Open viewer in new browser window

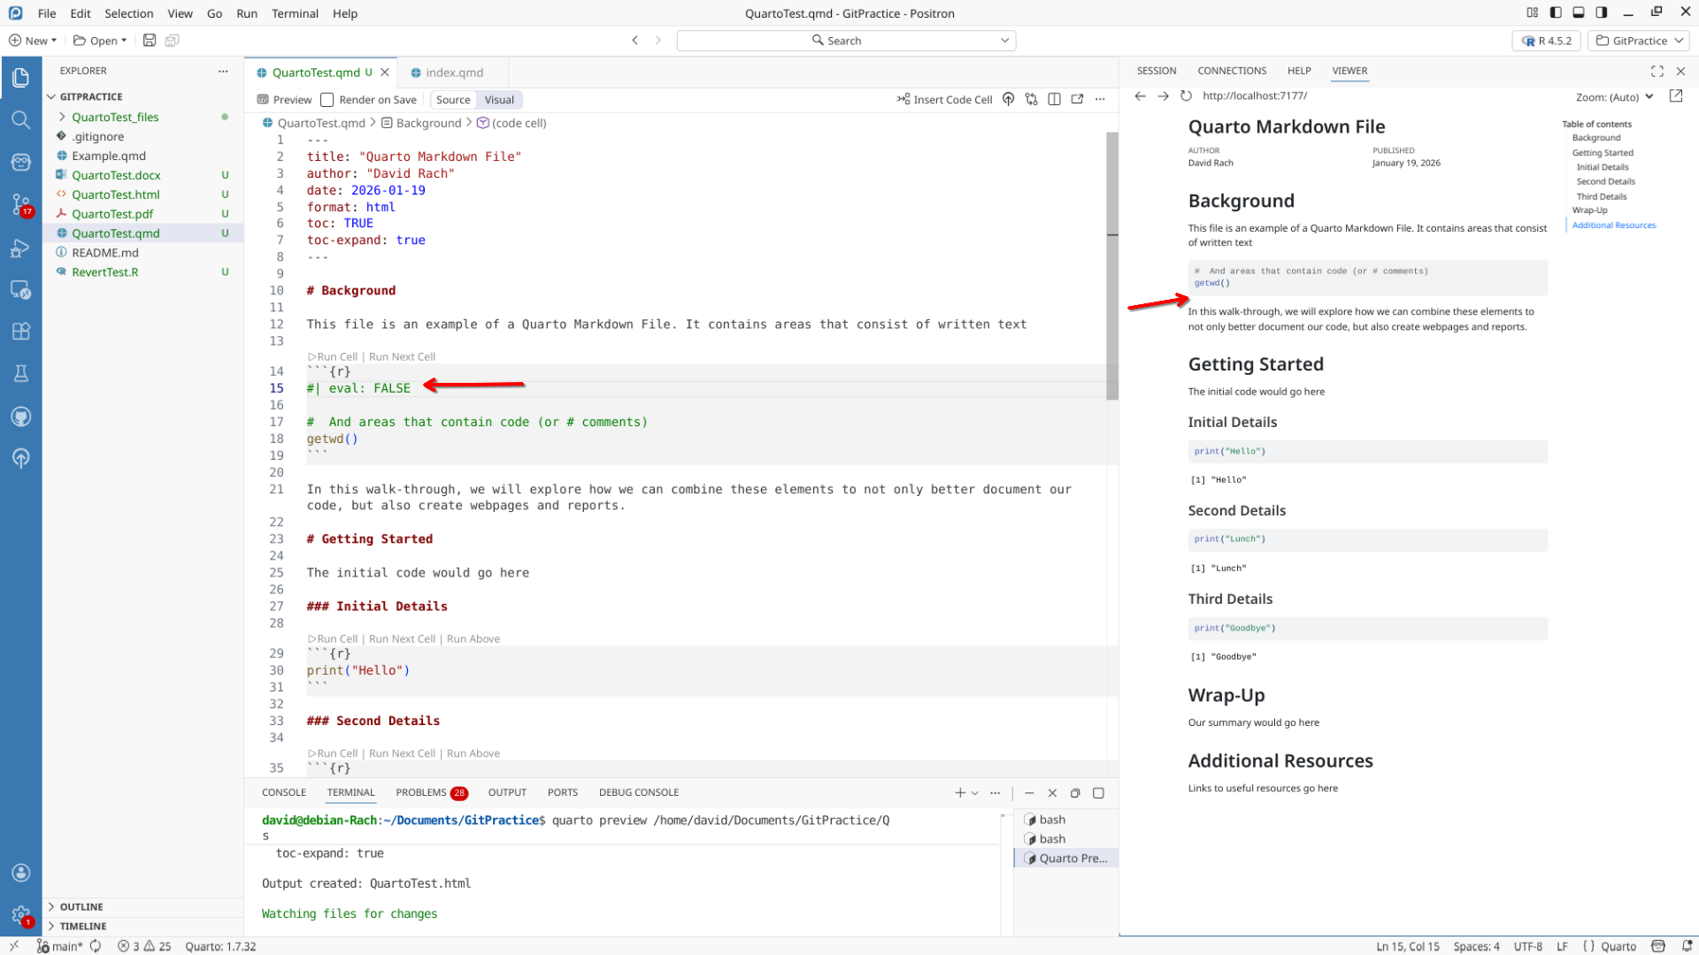1675,95
